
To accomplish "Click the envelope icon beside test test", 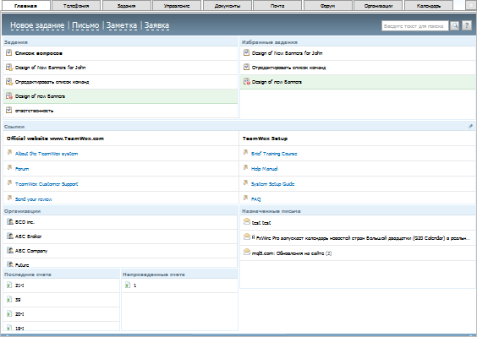I will [247, 221].
